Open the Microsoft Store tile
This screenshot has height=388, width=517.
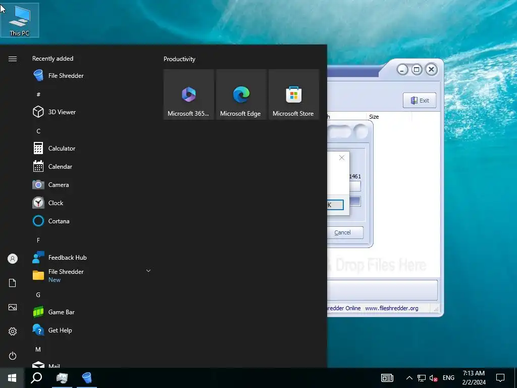(293, 94)
